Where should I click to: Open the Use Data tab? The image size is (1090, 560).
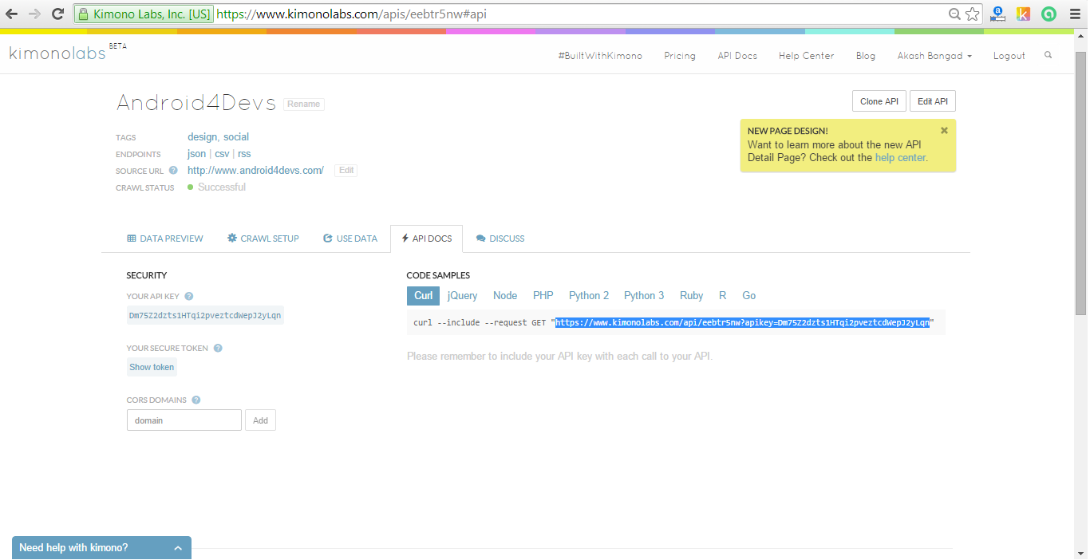coord(350,239)
